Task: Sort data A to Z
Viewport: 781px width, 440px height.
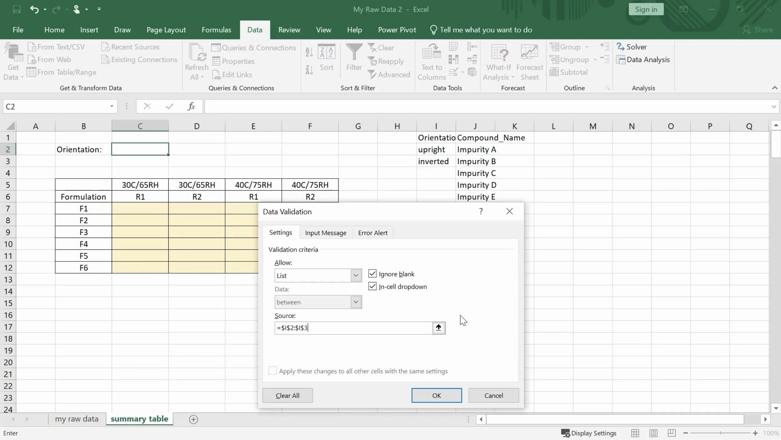Action: (309, 53)
